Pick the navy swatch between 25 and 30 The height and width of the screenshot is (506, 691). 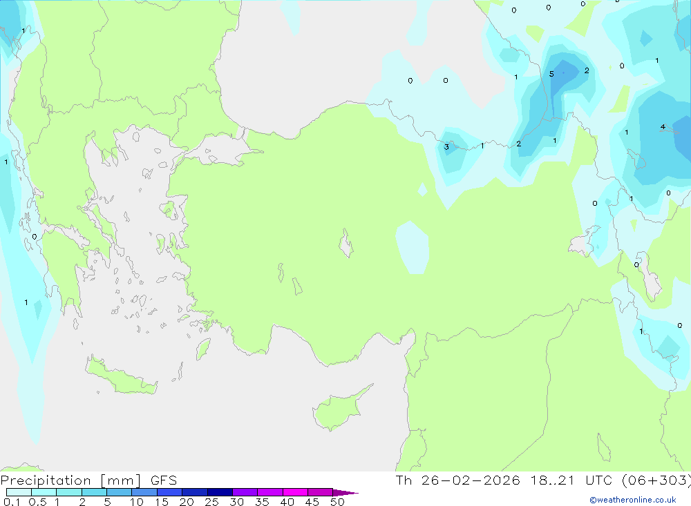pos(220,492)
